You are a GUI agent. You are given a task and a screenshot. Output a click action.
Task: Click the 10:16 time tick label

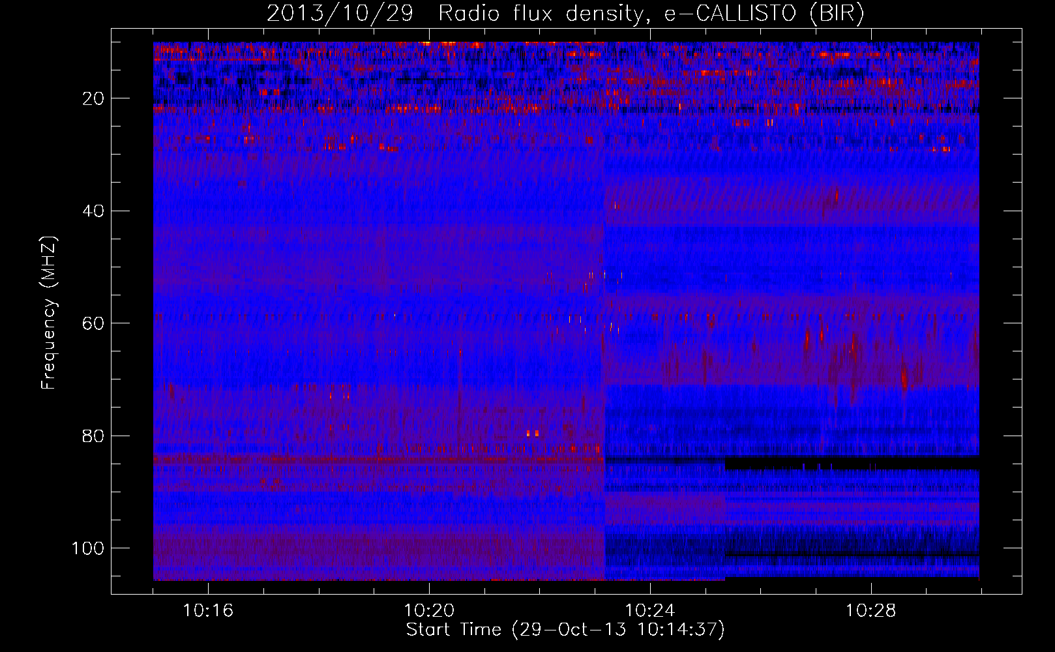[208, 611]
